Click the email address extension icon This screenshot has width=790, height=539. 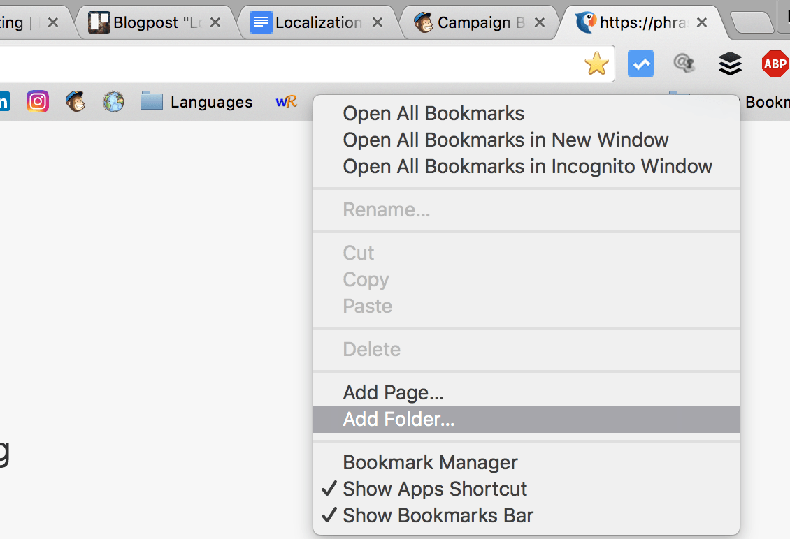pos(684,64)
